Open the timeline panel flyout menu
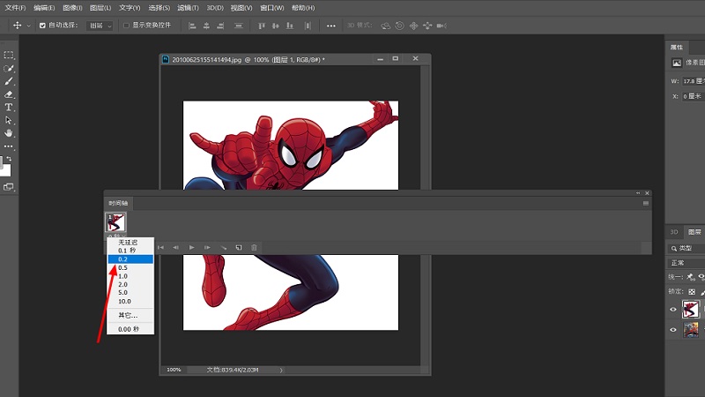The image size is (705, 397). [x=646, y=204]
